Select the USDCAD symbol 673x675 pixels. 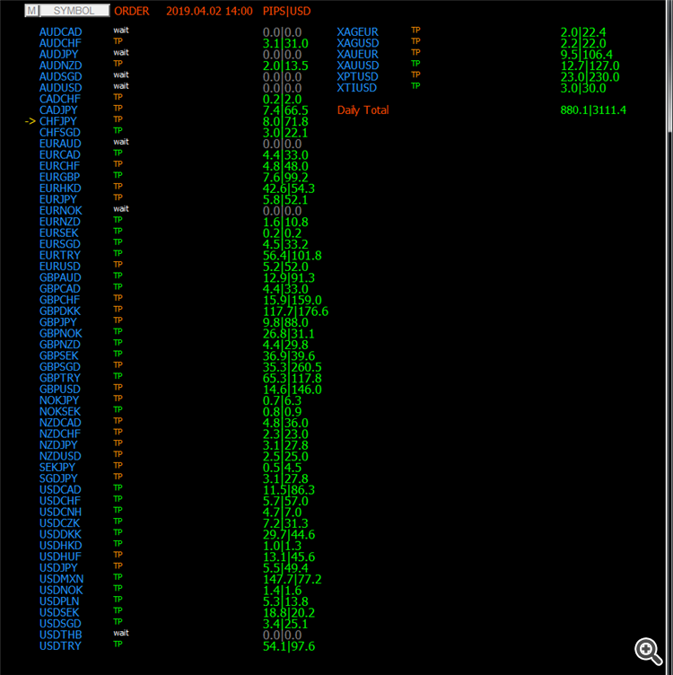pos(60,490)
